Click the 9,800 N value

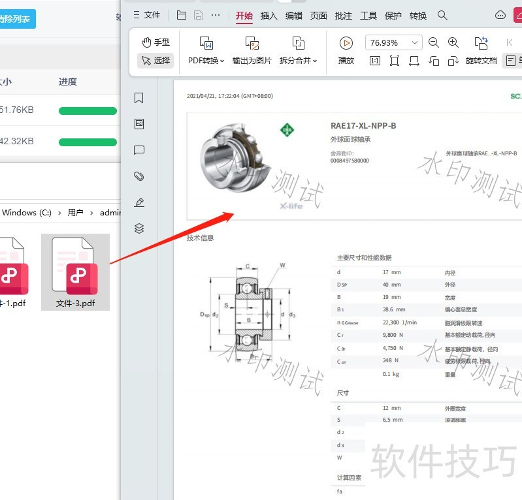[x=393, y=335]
